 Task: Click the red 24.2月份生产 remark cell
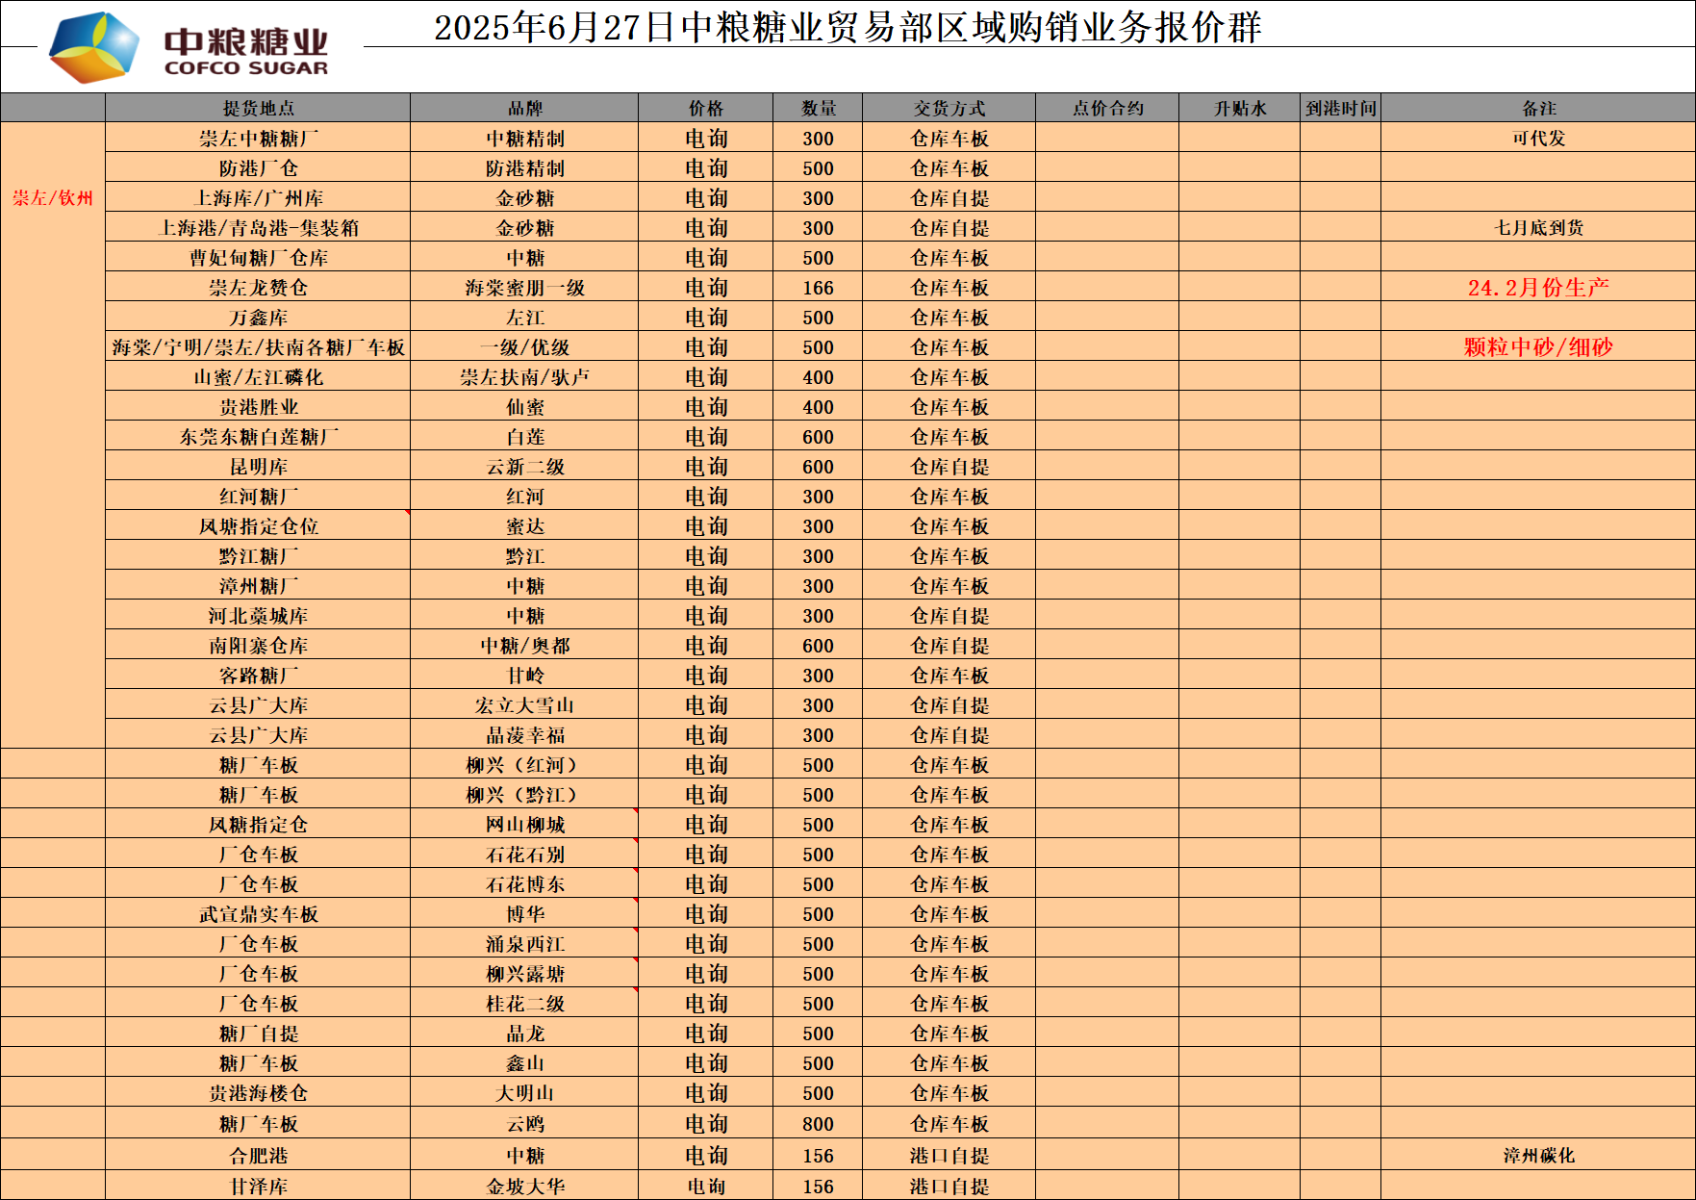(x=1538, y=288)
